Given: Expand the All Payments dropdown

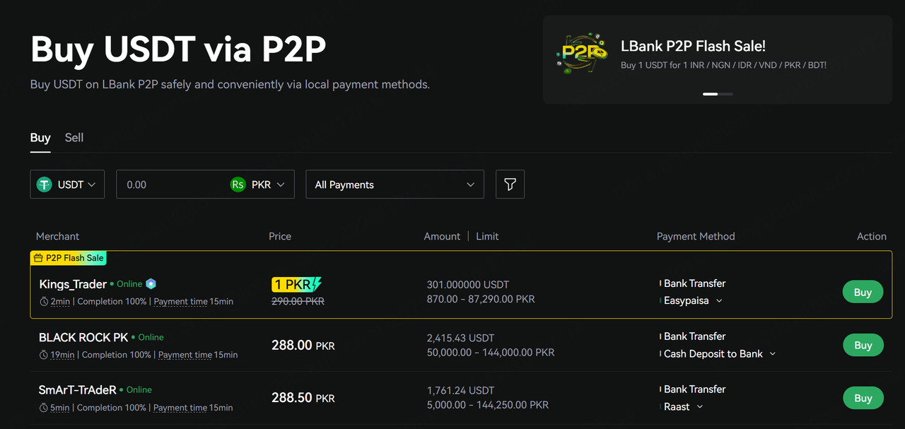Looking at the screenshot, I should tap(395, 184).
